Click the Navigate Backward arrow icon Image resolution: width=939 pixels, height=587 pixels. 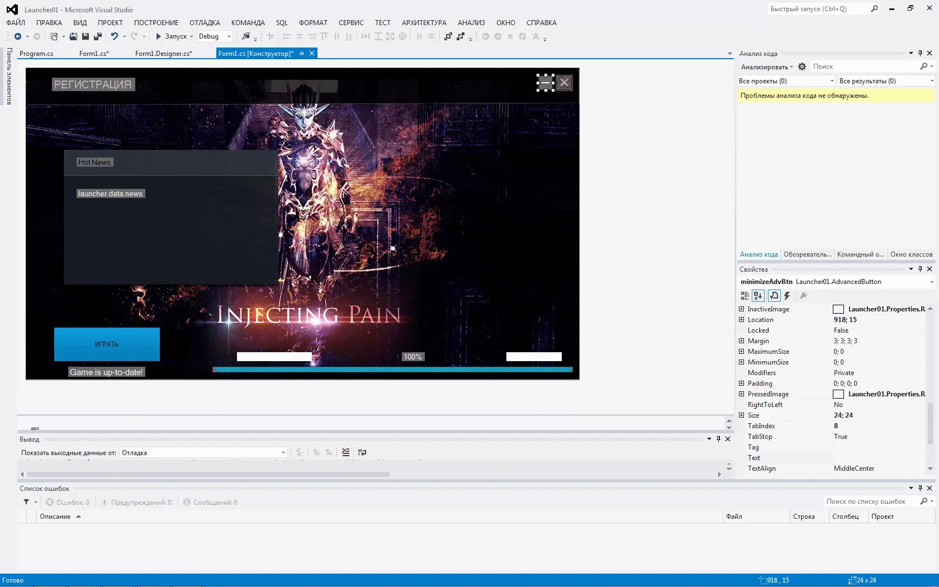point(18,36)
